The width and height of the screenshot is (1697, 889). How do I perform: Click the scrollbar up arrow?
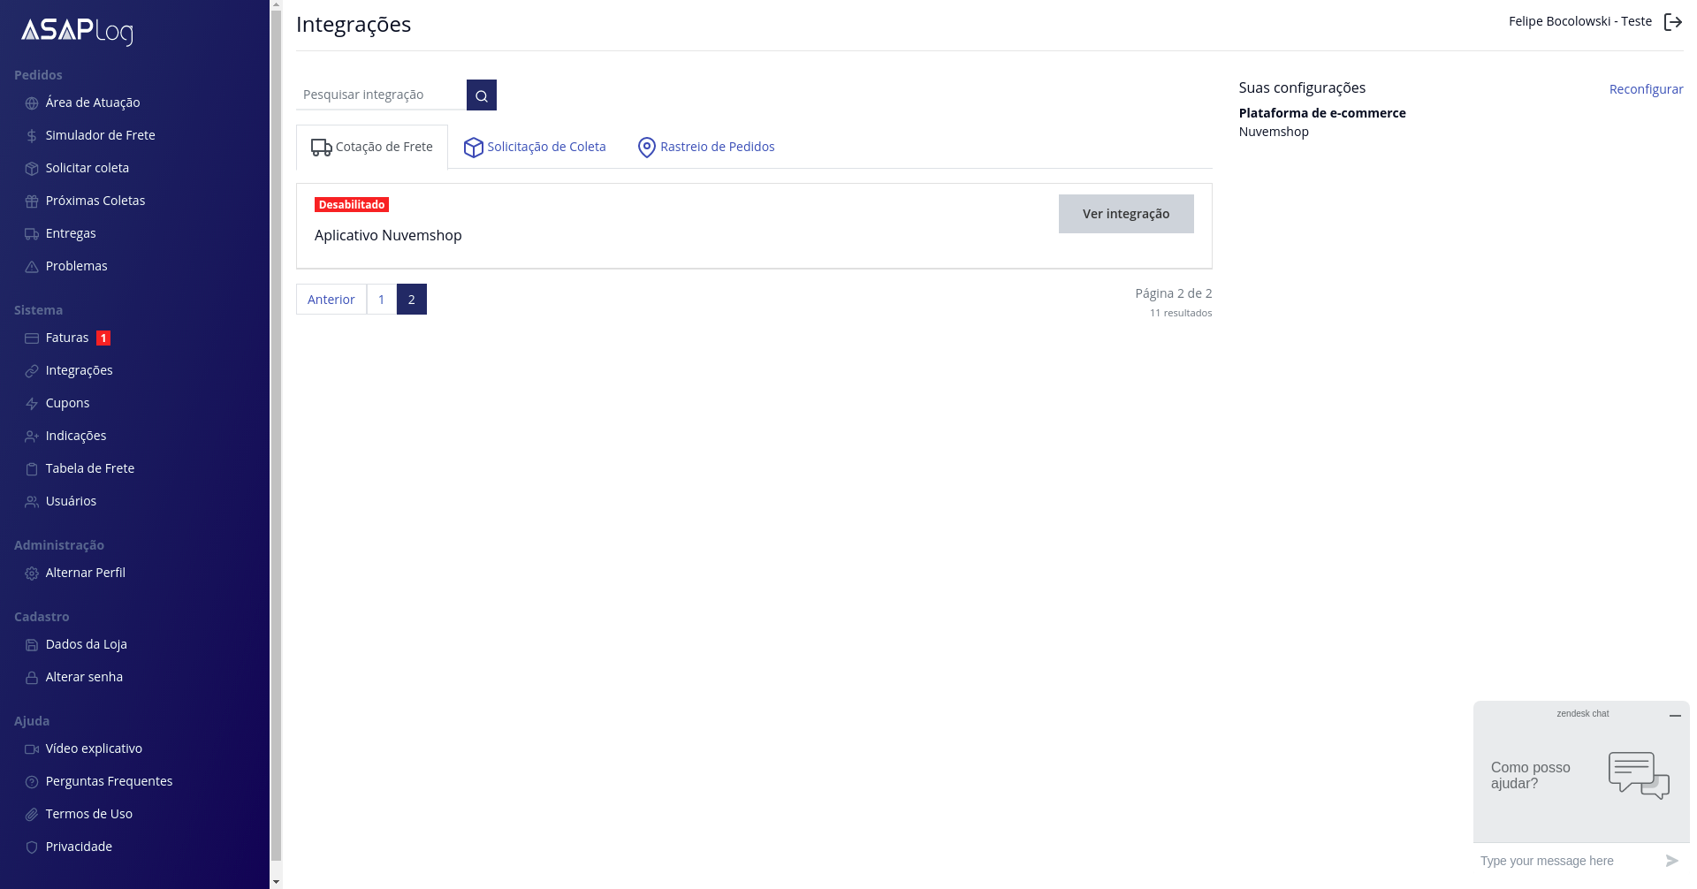pyautogui.click(x=276, y=4)
